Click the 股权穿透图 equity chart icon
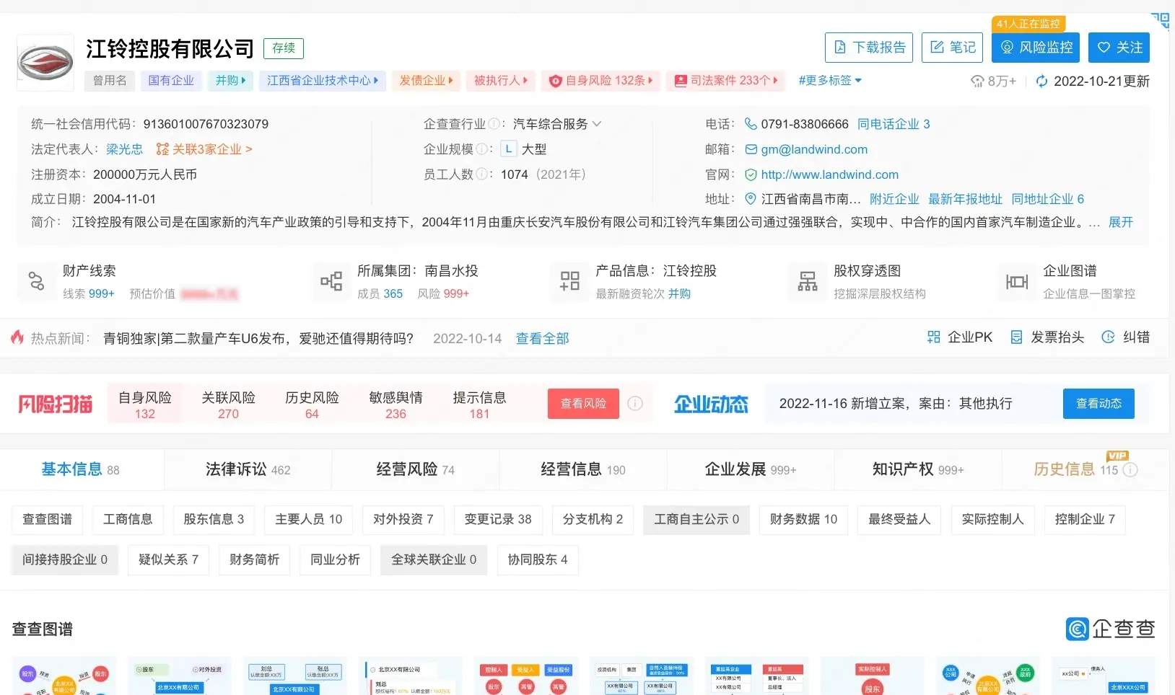The image size is (1175, 695). (x=807, y=281)
